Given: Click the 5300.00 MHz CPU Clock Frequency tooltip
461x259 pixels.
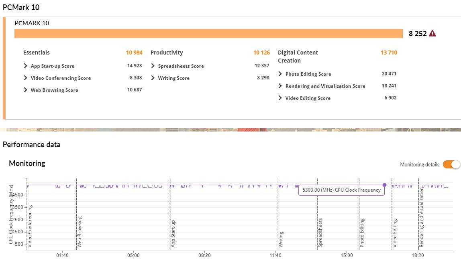Looking at the screenshot, I should click(341, 190).
